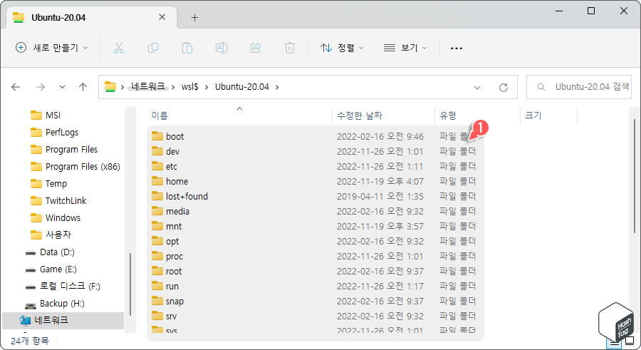Click the address bar folder icon
This screenshot has width=641, height=350.
pos(110,87)
